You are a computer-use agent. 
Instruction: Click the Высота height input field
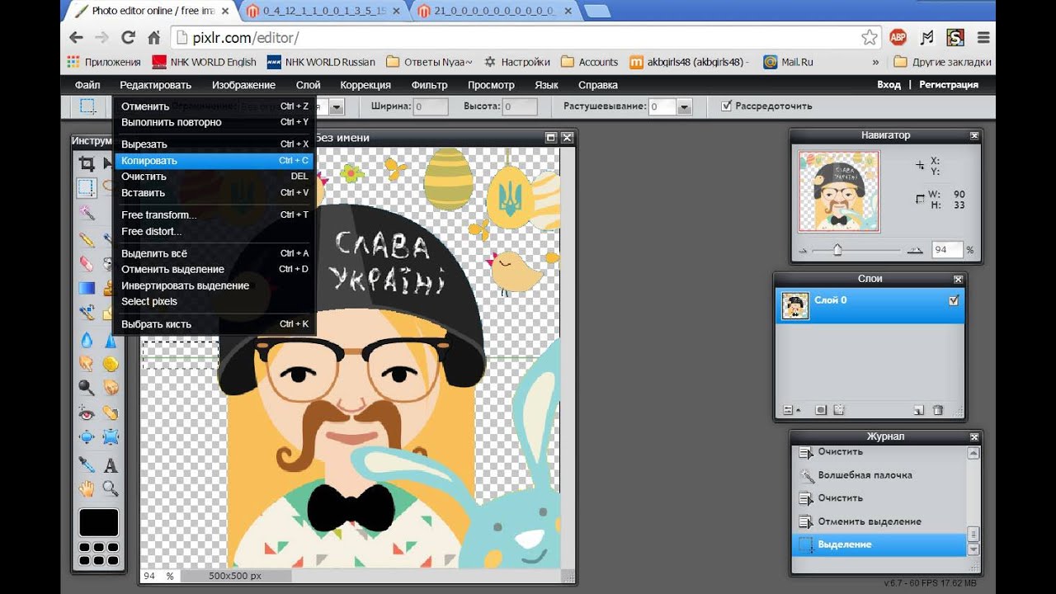(x=520, y=107)
